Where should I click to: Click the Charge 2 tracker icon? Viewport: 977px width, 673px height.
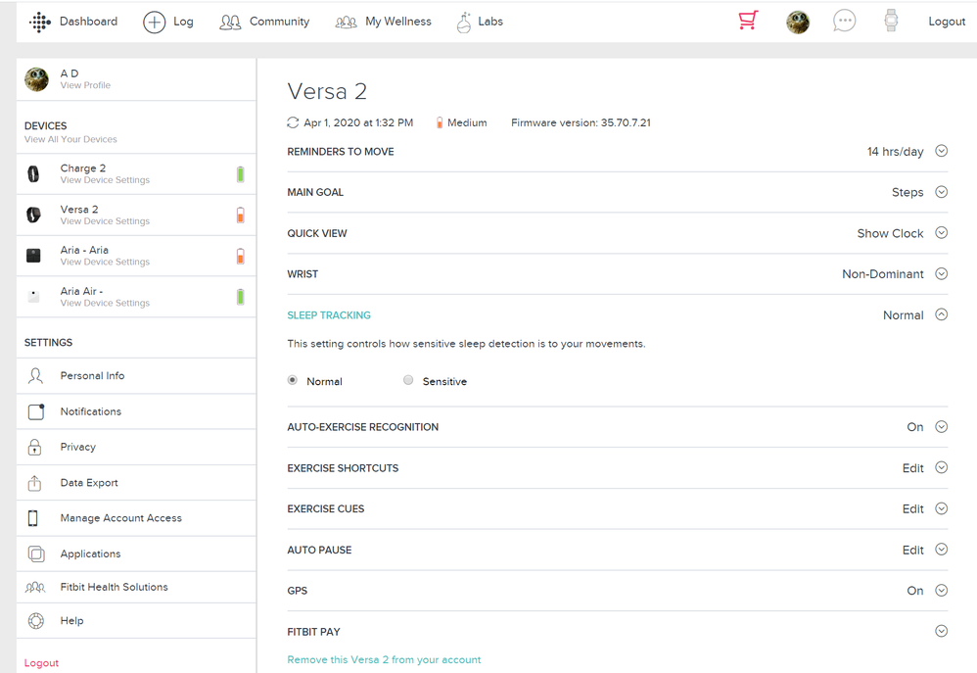33,174
